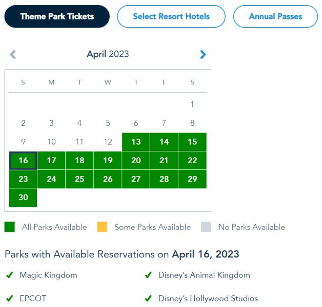Click the Magic Kingdom park name

click(x=48, y=275)
